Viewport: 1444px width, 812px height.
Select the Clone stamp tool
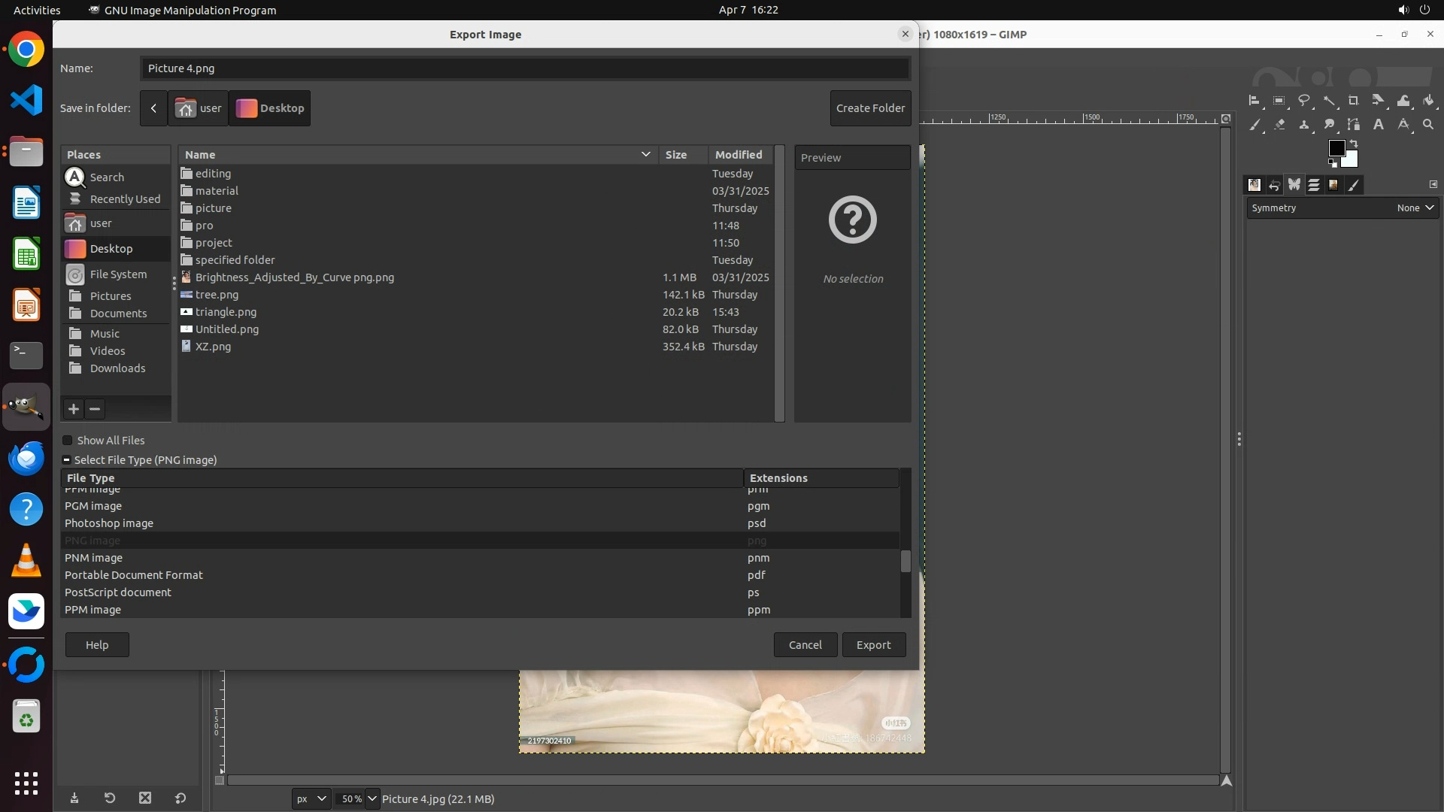[x=1304, y=124]
